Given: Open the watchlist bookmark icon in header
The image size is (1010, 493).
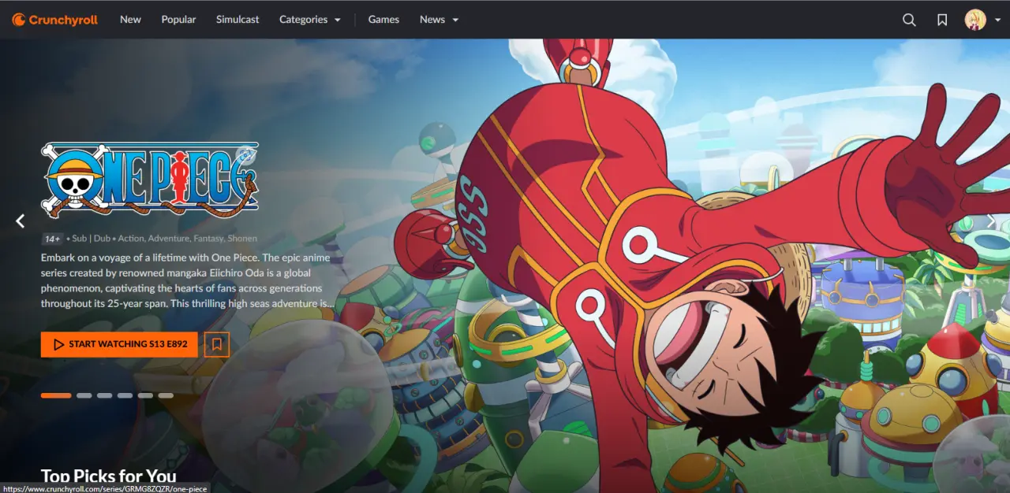Looking at the screenshot, I should click(x=942, y=20).
